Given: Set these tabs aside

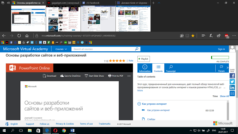Looking at the screenshot, I should pos(8,3).
